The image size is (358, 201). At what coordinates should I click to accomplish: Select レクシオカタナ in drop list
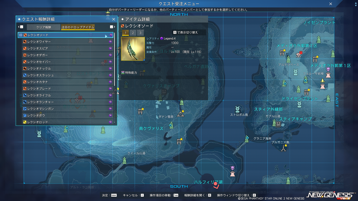[x=68, y=82]
